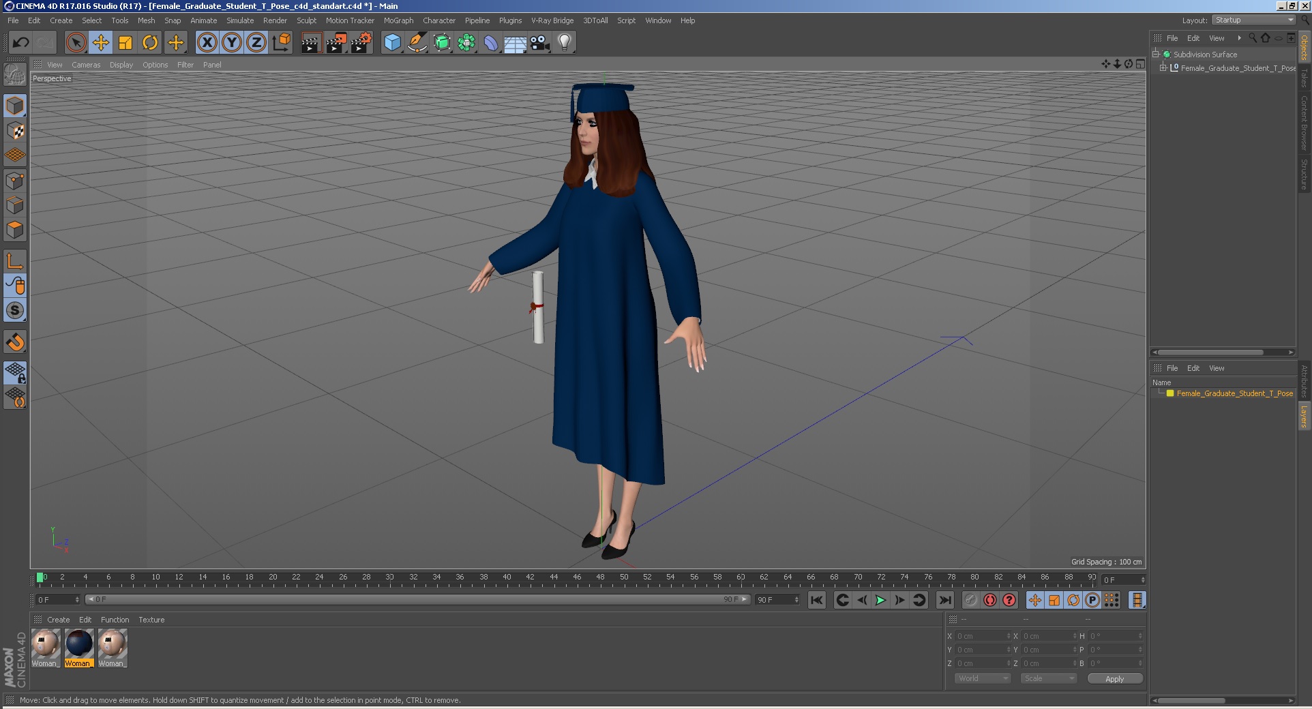Add a Cube primitive object
1312x709 pixels.
pyautogui.click(x=392, y=43)
